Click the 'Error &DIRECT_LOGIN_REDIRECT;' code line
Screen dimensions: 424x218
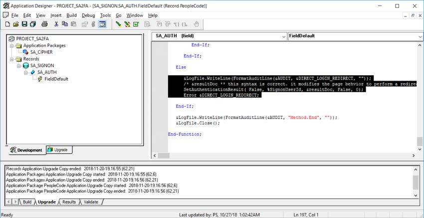pos(221,95)
